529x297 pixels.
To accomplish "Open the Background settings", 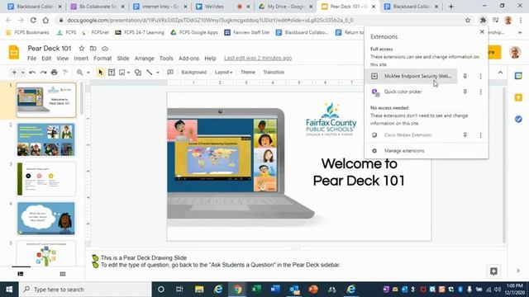I will 194,73.
